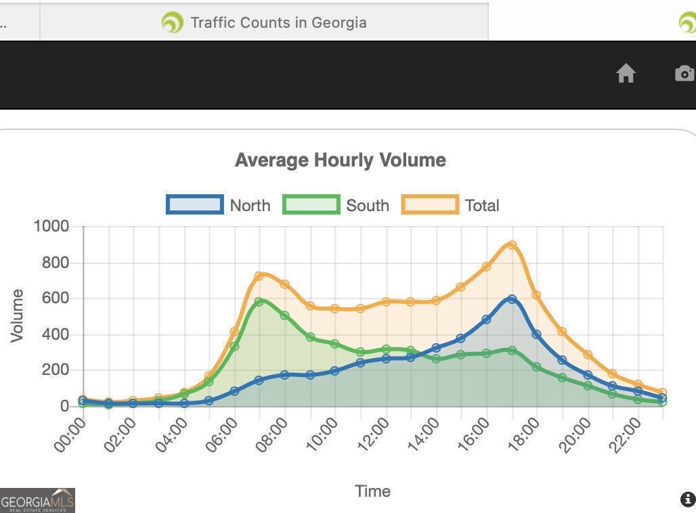
Task: Click the green swirl favicon on the Traffic Counts tab
Action: (x=172, y=22)
